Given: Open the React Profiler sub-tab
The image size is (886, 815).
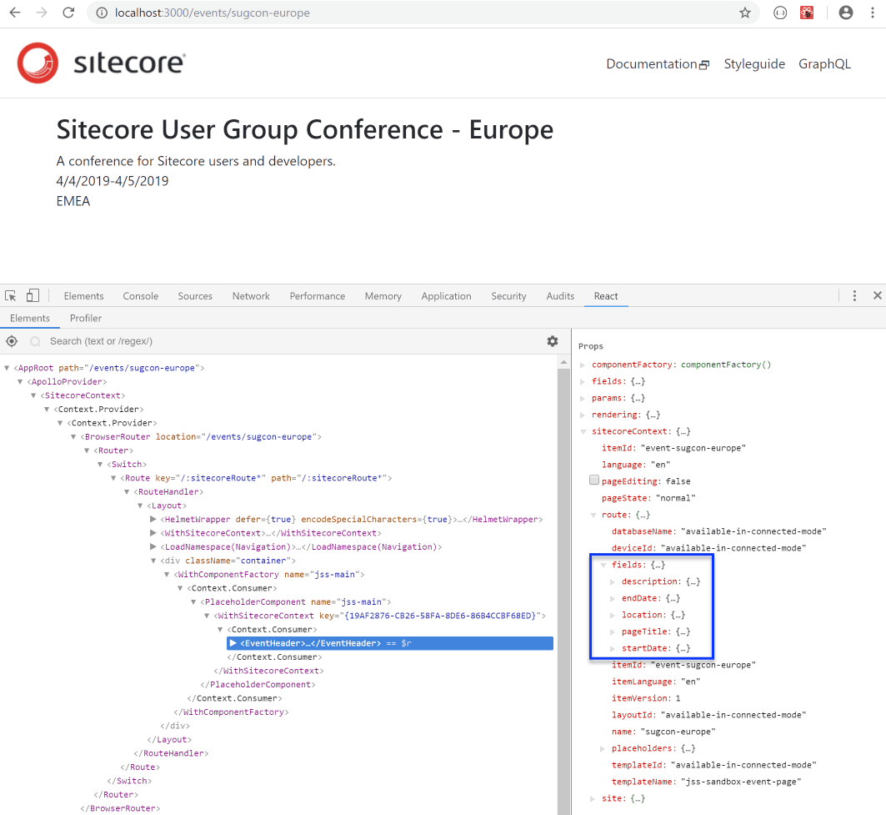Looking at the screenshot, I should click(x=86, y=318).
